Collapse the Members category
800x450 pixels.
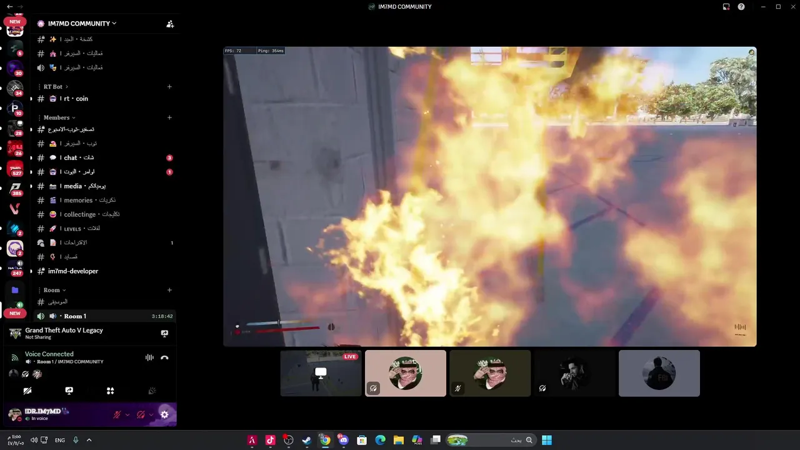click(59, 117)
